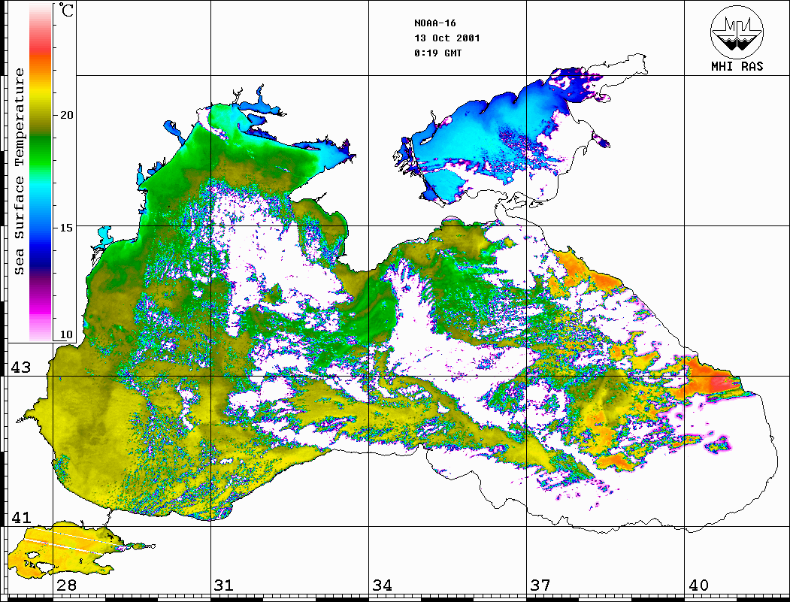Click the temperature color scale bar
This screenshot has height=602, width=790.
pyautogui.click(x=41, y=172)
